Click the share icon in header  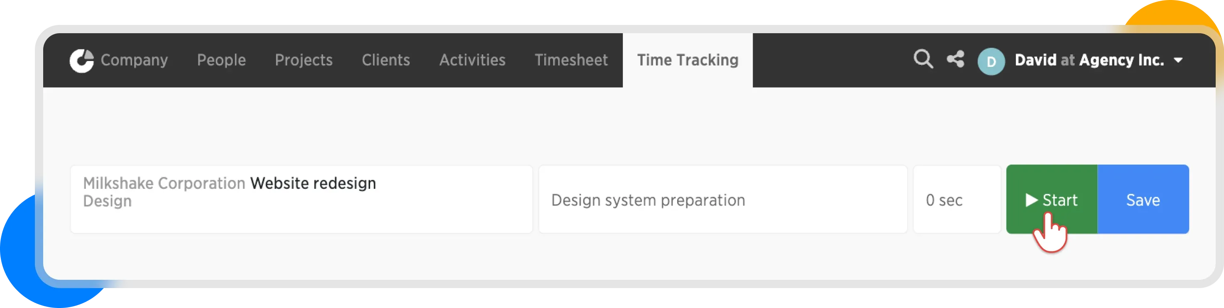coord(955,60)
